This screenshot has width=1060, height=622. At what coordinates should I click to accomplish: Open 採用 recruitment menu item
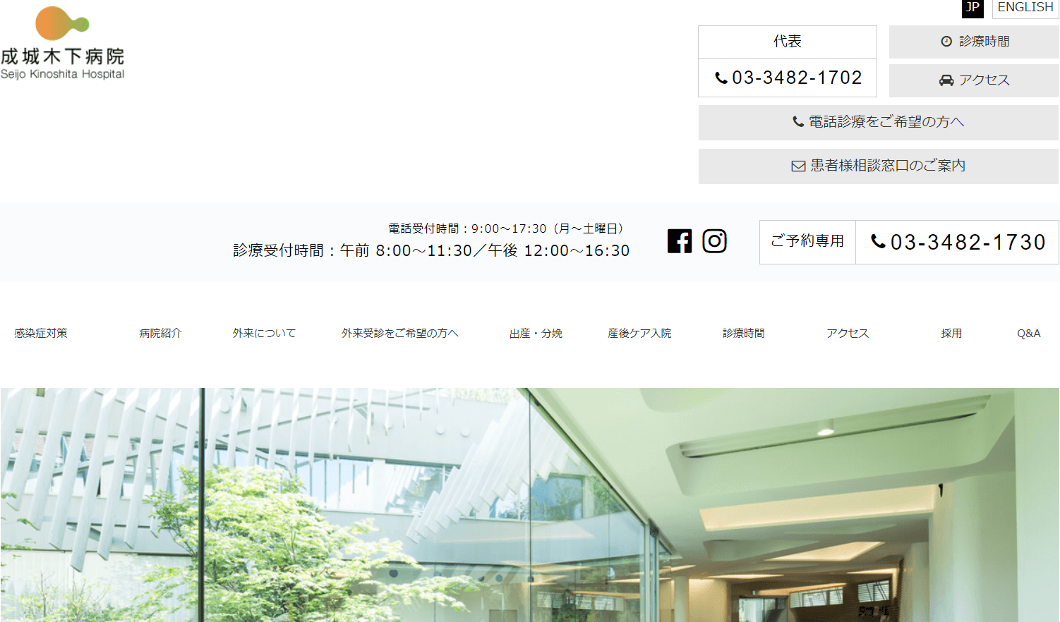[x=951, y=333]
